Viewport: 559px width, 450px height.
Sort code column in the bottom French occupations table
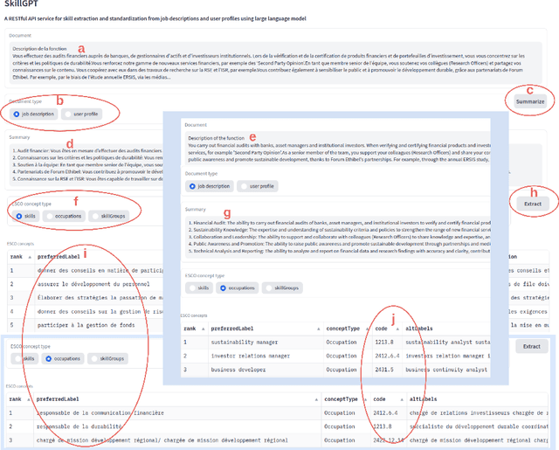click(x=402, y=399)
